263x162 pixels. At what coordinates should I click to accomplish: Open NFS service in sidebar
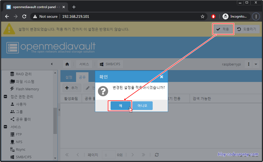[x=19, y=142]
